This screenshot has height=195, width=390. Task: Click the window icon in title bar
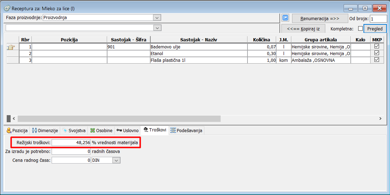tap(7, 8)
